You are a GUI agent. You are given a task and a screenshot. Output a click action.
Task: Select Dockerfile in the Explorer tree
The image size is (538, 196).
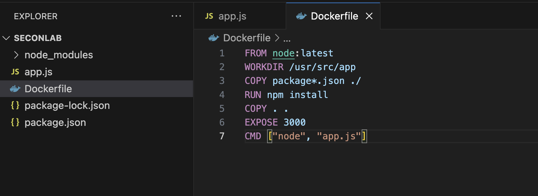click(97, 89)
